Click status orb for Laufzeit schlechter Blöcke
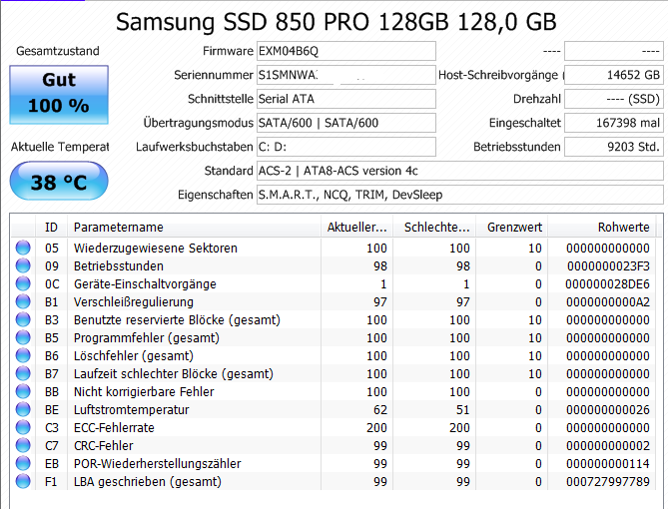 pos(23,373)
